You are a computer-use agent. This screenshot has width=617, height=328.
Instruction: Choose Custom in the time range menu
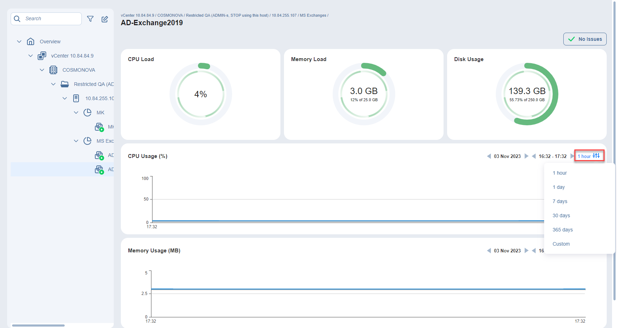pos(561,244)
